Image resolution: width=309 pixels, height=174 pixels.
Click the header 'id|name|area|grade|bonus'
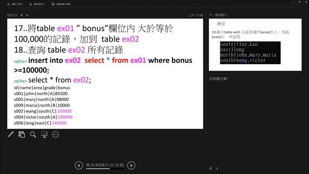(42, 87)
